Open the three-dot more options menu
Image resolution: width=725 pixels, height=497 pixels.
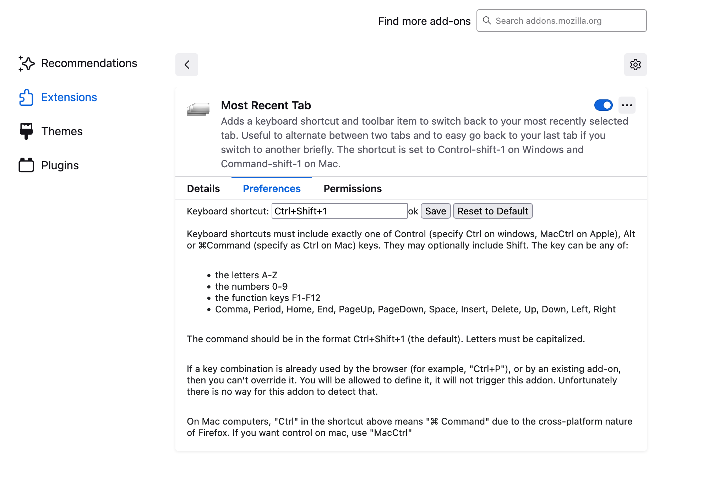click(x=627, y=105)
